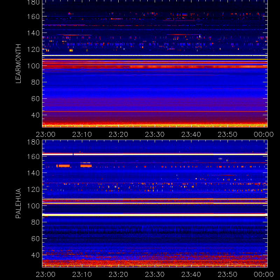Click the 23:00 time label under the LEARMONTH plot
This screenshot has height=280, width=280.
[x=45, y=134]
